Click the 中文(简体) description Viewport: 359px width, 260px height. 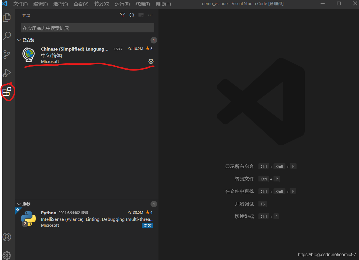tap(51, 56)
